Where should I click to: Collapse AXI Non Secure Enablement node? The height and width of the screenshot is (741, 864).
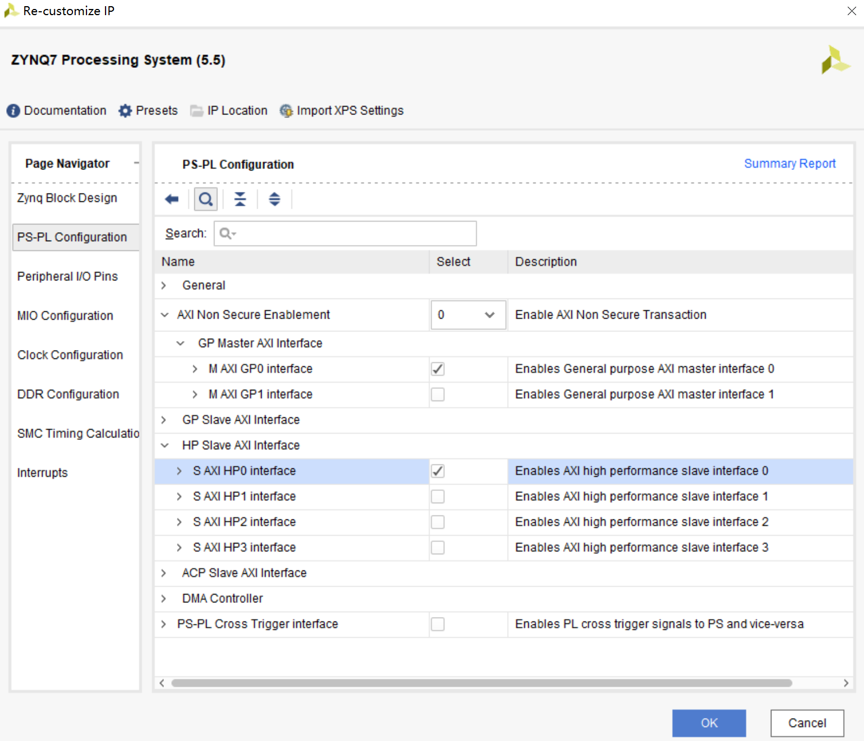click(164, 315)
